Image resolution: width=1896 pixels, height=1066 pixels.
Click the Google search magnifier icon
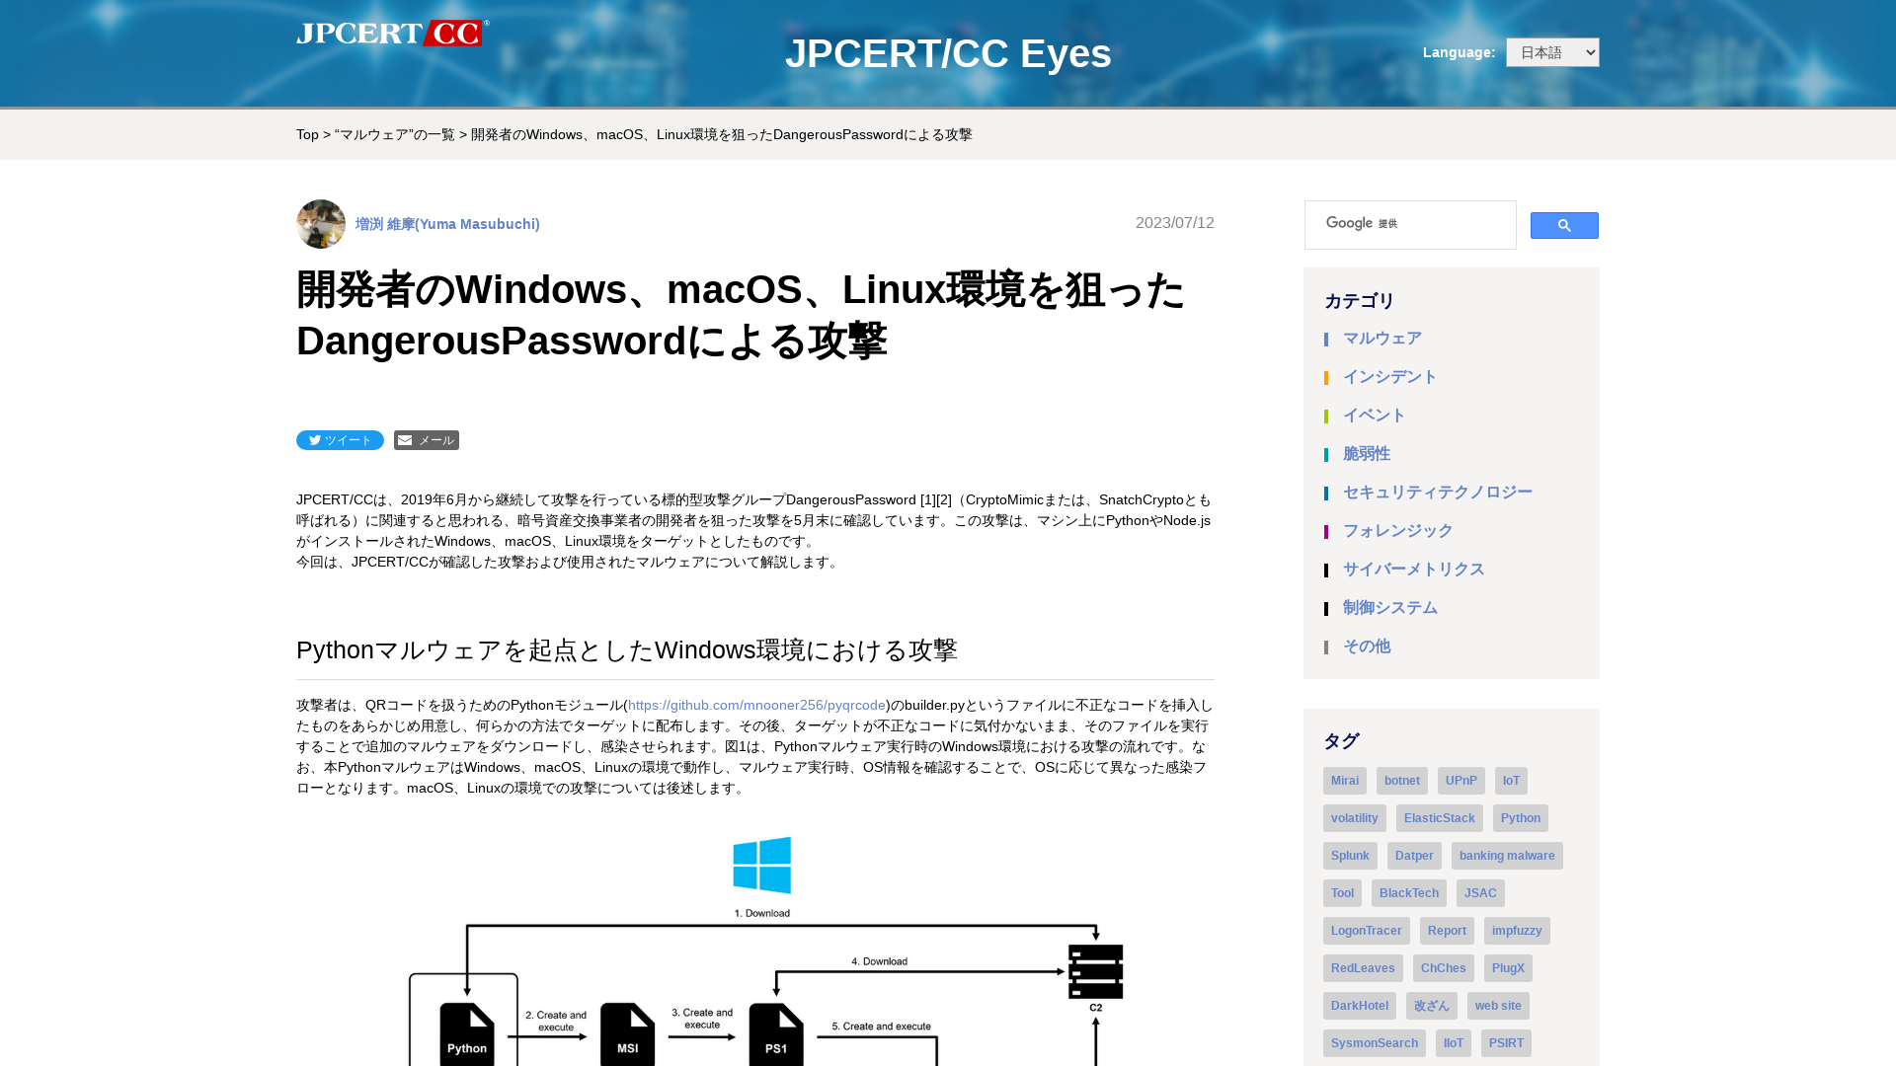pos(1562,225)
